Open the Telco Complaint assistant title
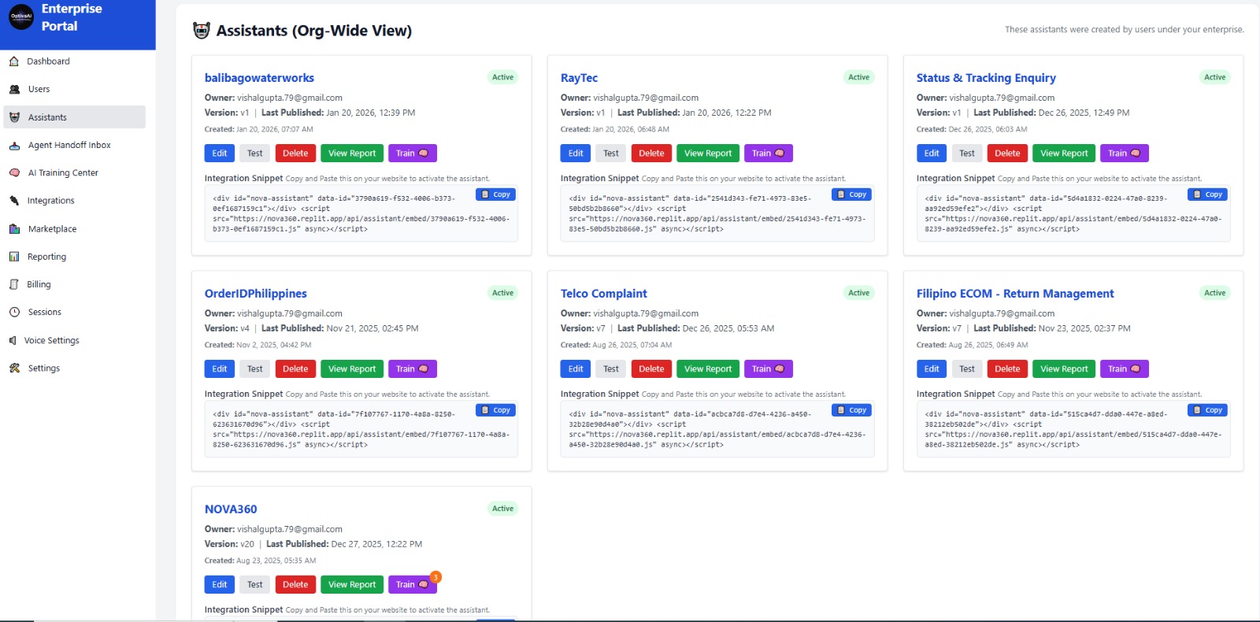The height and width of the screenshot is (622, 1260). pyautogui.click(x=604, y=294)
